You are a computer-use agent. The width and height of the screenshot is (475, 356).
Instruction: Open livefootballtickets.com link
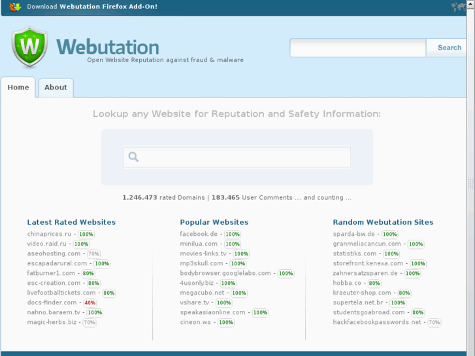click(61, 293)
